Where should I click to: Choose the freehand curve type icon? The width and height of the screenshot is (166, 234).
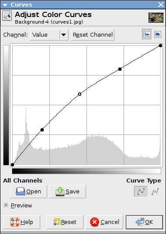point(155,192)
